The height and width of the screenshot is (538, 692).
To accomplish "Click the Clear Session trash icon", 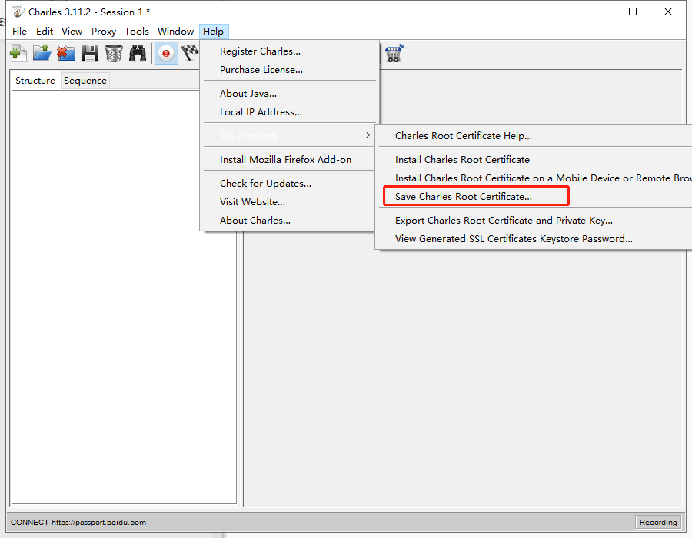I will click(114, 53).
